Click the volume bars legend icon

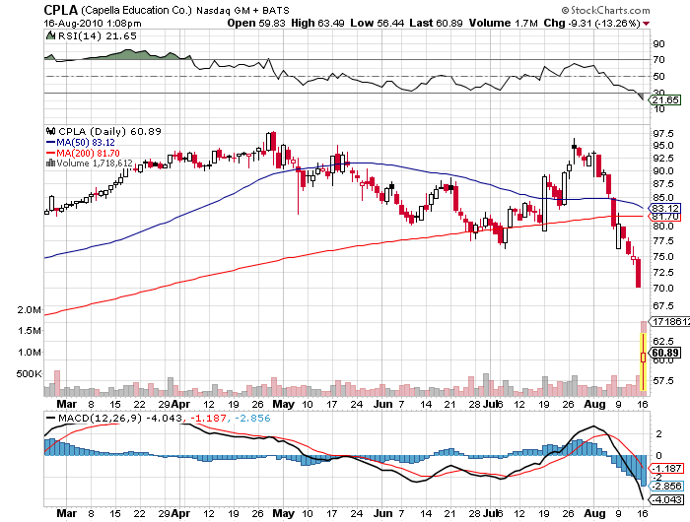coord(50,163)
